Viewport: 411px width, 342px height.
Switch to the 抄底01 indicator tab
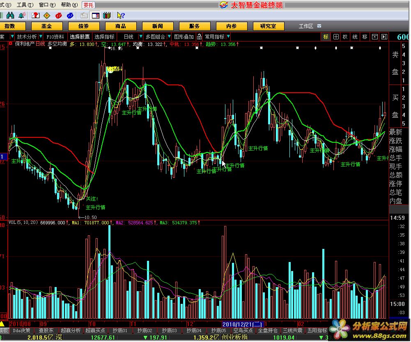coord(120,331)
